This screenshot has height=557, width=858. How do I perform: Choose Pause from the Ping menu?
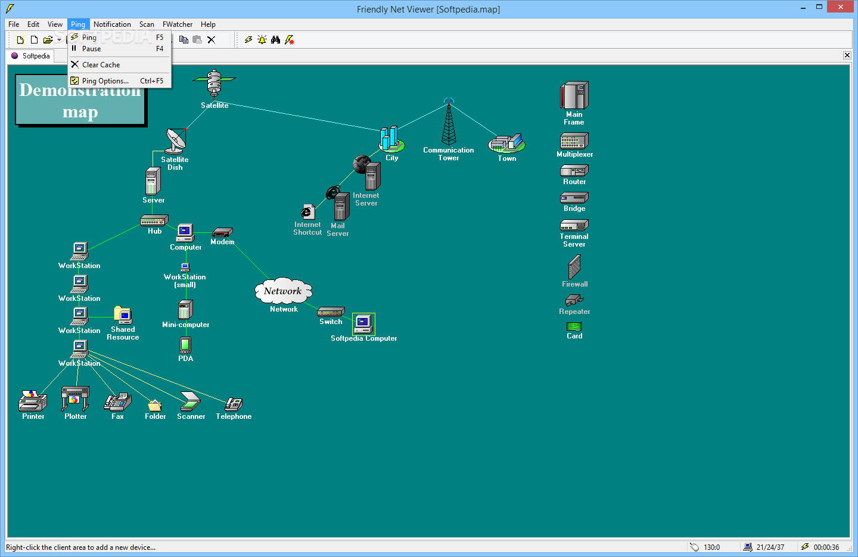[120, 49]
